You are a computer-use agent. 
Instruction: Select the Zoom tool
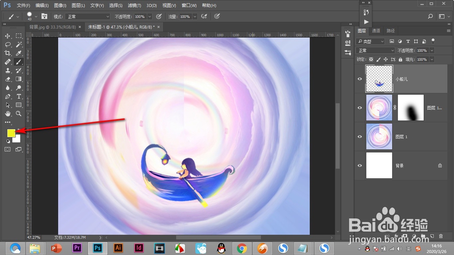click(19, 113)
